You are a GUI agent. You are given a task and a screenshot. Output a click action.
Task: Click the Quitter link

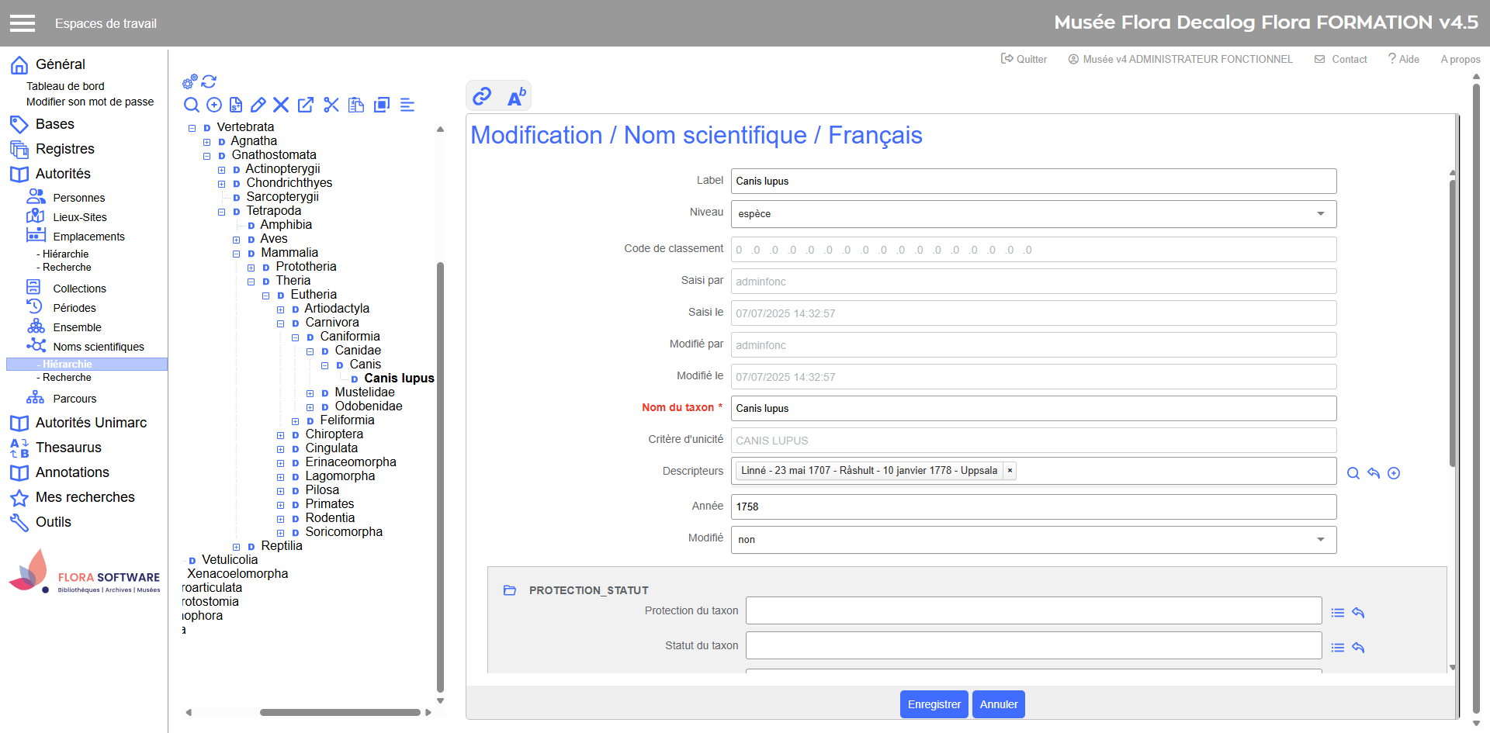pyautogui.click(x=1024, y=59)
